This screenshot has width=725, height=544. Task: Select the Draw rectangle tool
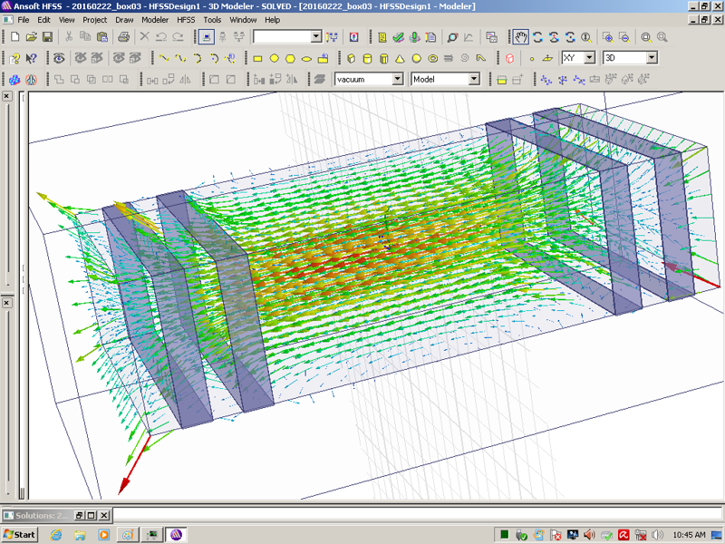pyautogui.click(x=257, y=59)
